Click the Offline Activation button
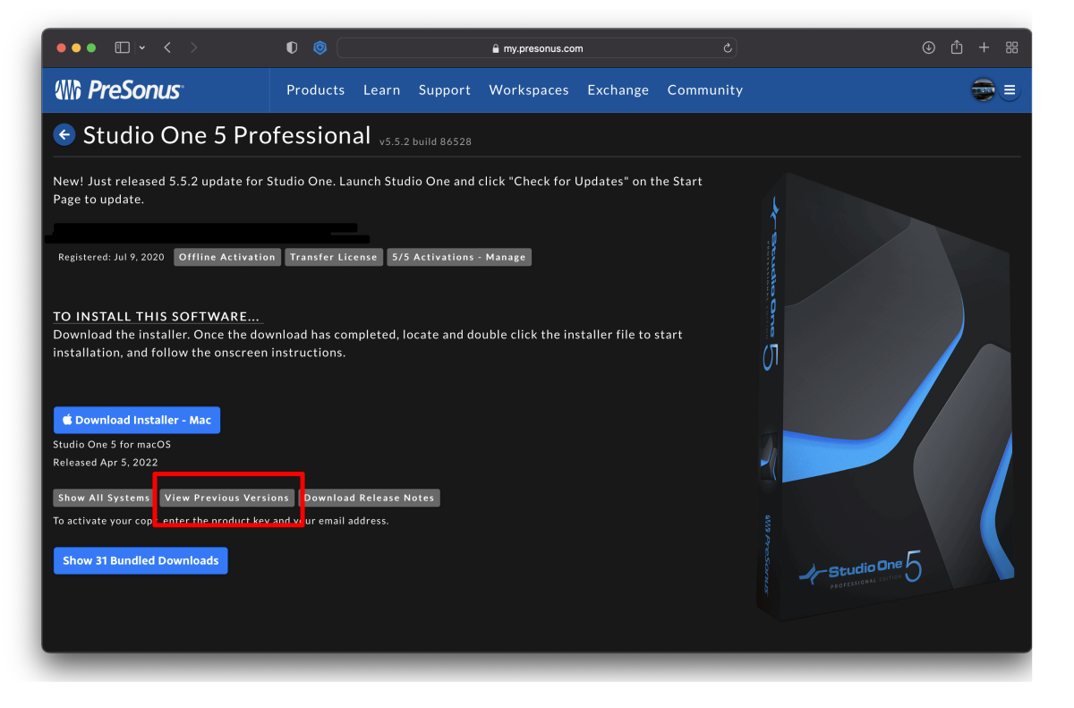1074x708 pixels. click(227, 257)
